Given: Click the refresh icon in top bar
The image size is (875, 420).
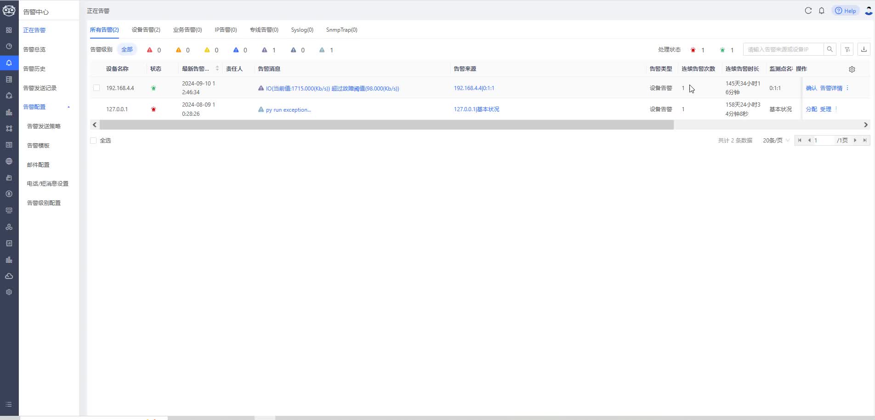Looking at the screenshot, I should 808,11.
